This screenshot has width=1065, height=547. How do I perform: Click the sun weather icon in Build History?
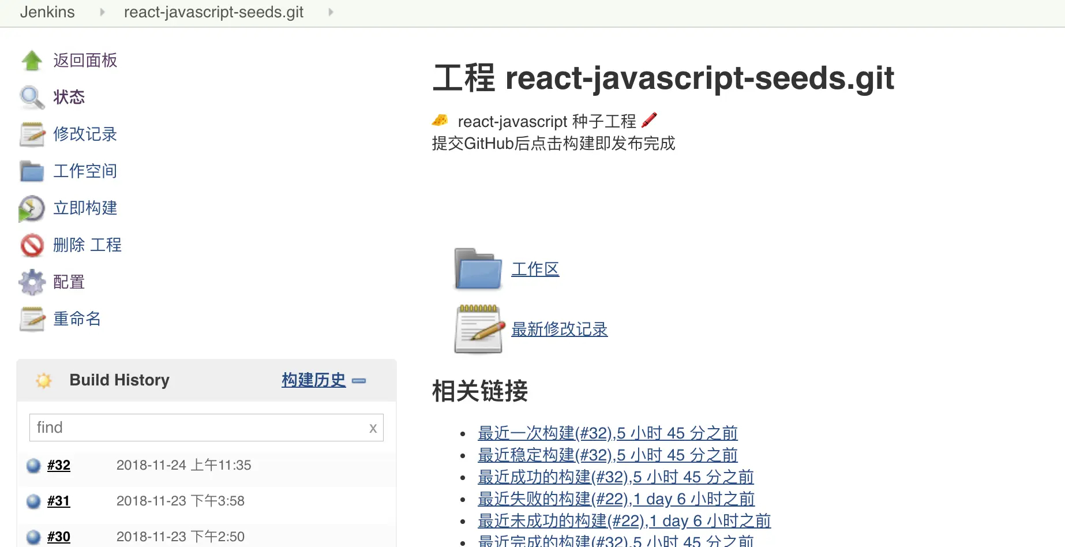pyautogui.click(x=44, y=380)
